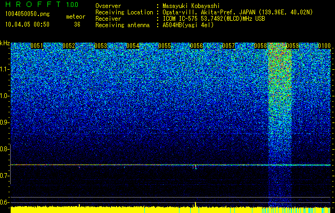Click the time marker 0058
Viewport: 335px width, 213px height.
click(x=260, y=46)
